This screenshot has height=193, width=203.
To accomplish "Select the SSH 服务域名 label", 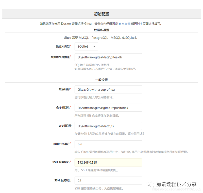I will pyautogui.click(x=61, y=162).
